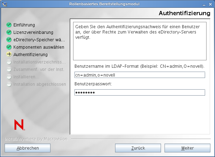Open the window menu icon in title bar
This screenshot has width=215, height=157.
pos(4,4)
